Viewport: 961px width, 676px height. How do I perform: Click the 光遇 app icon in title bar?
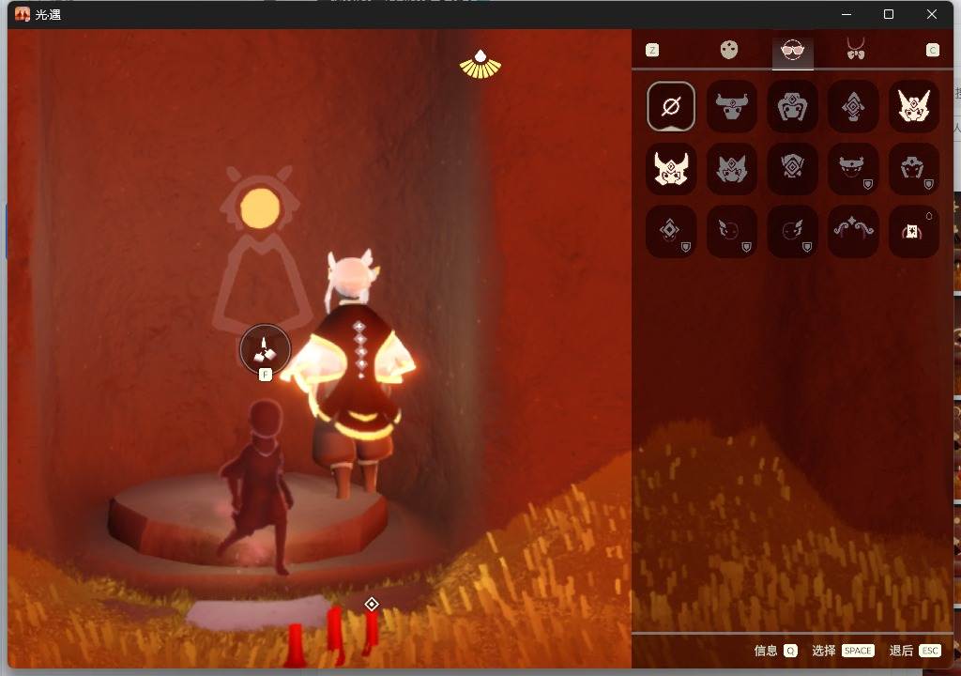[x=23, y=14]
